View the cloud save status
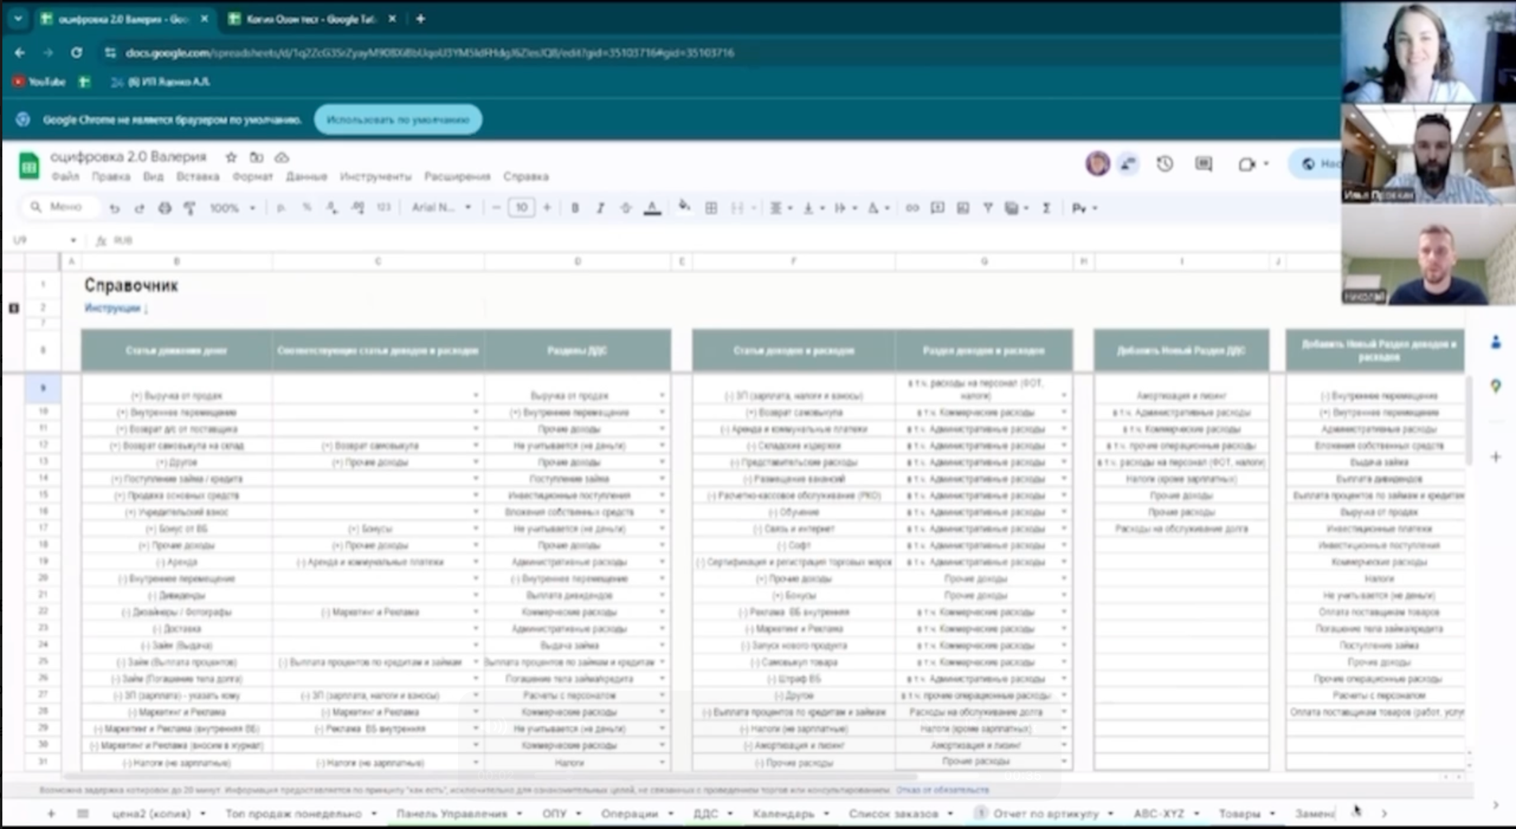This screenshot has height=829, width=1516. click(282, 157)
